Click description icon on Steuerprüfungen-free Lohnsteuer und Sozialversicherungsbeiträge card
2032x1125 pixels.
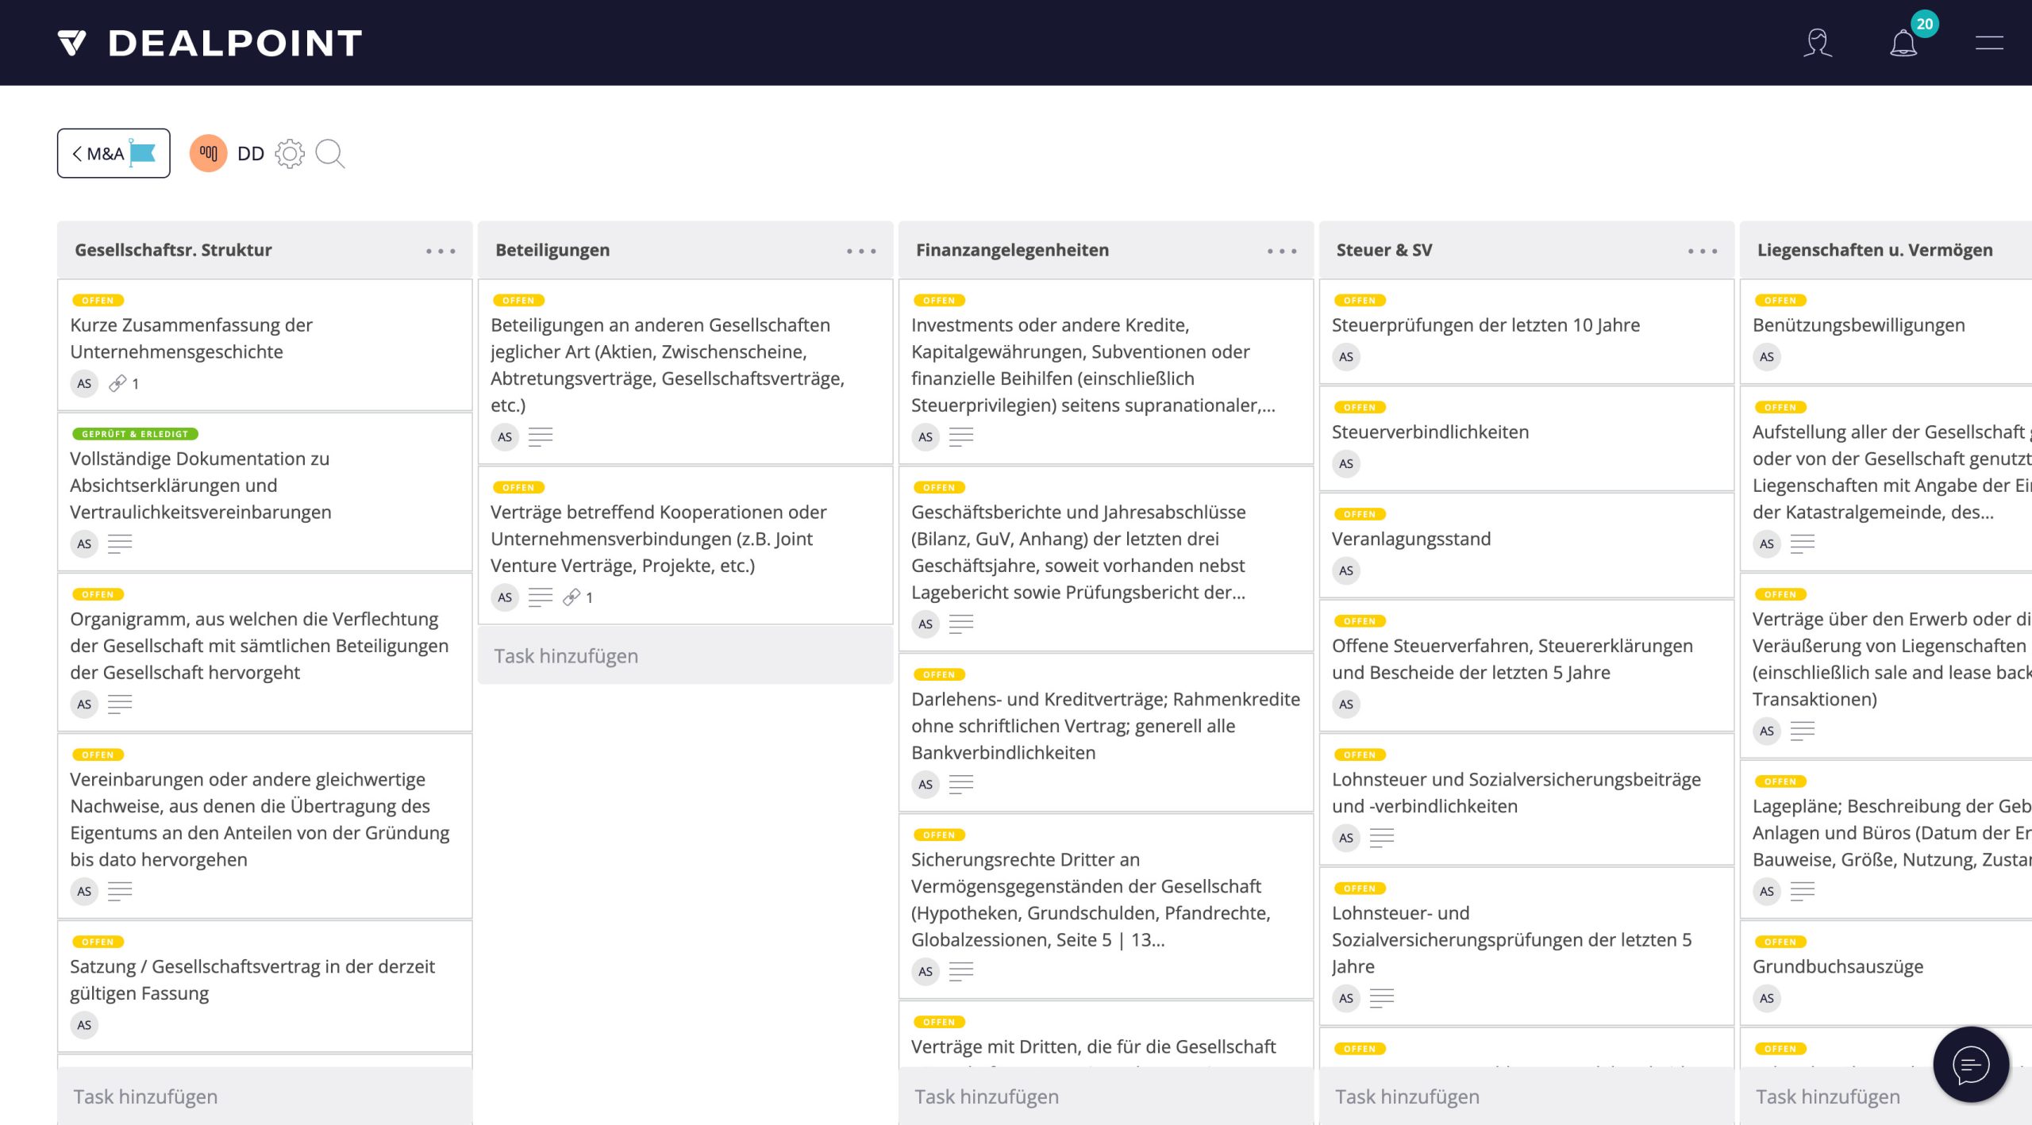pyautogui.click(x=1382, y=838)
